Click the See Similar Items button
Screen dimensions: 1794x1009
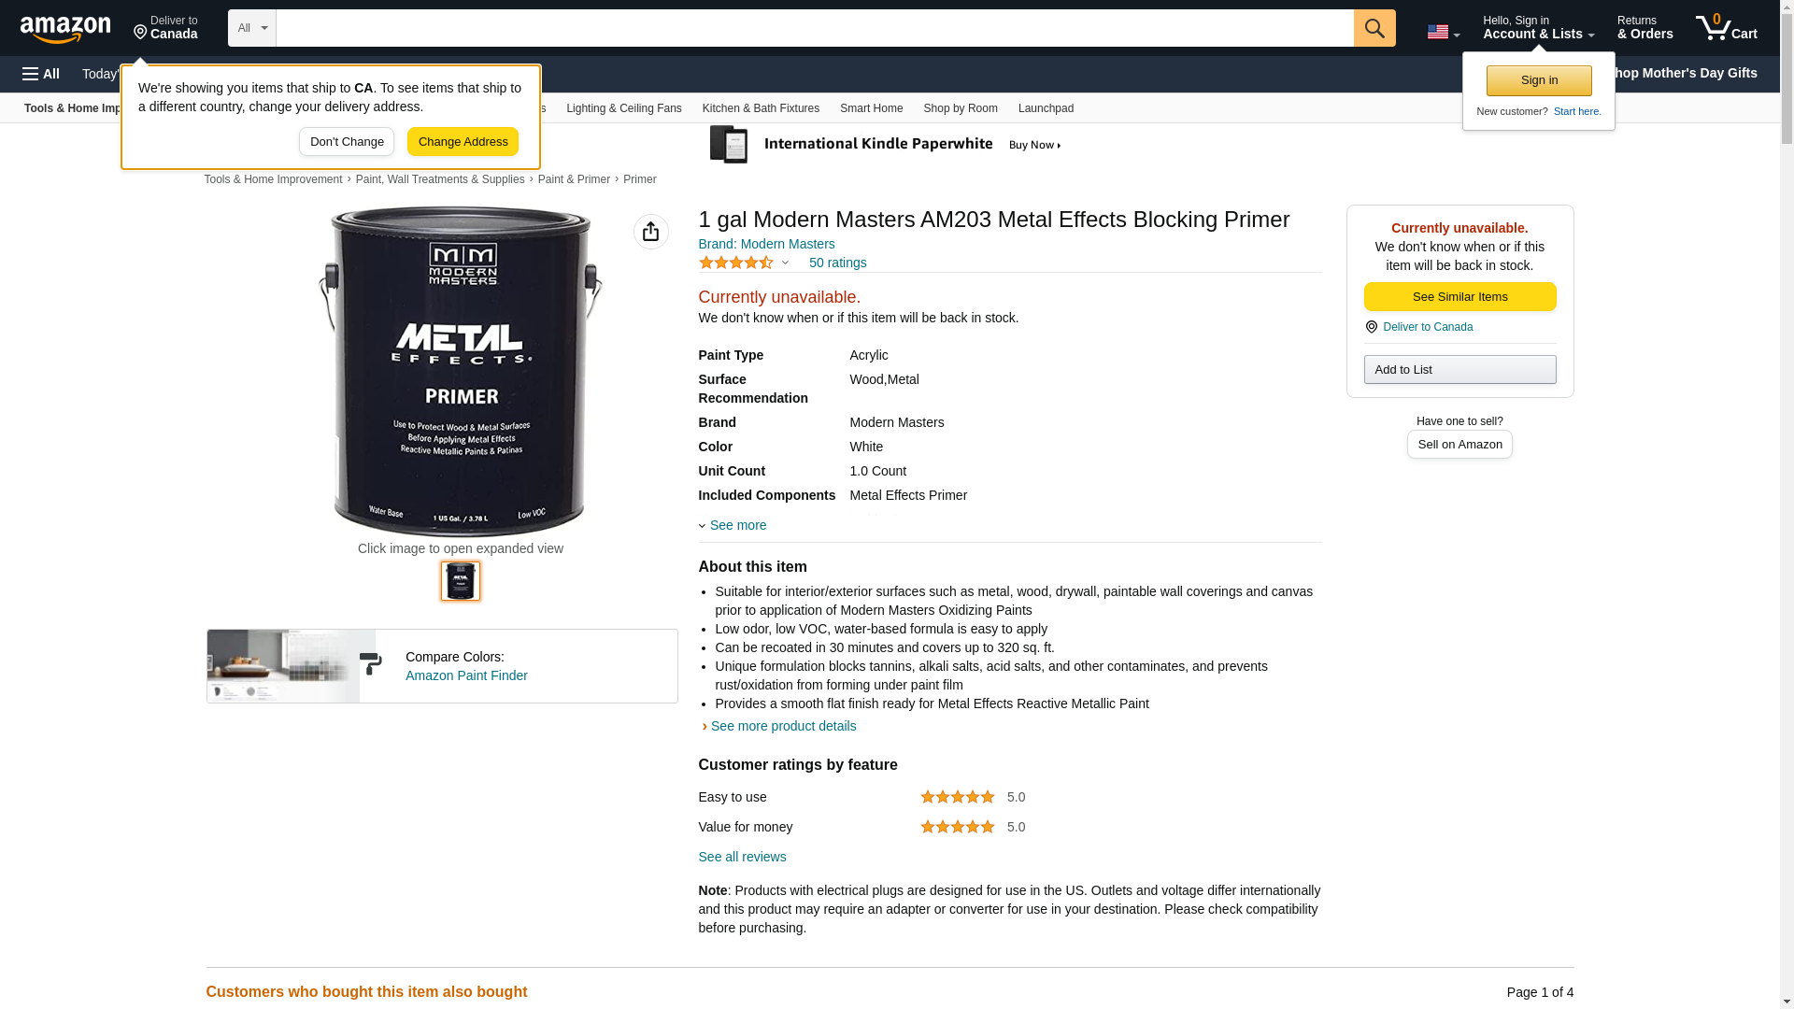1459,297
